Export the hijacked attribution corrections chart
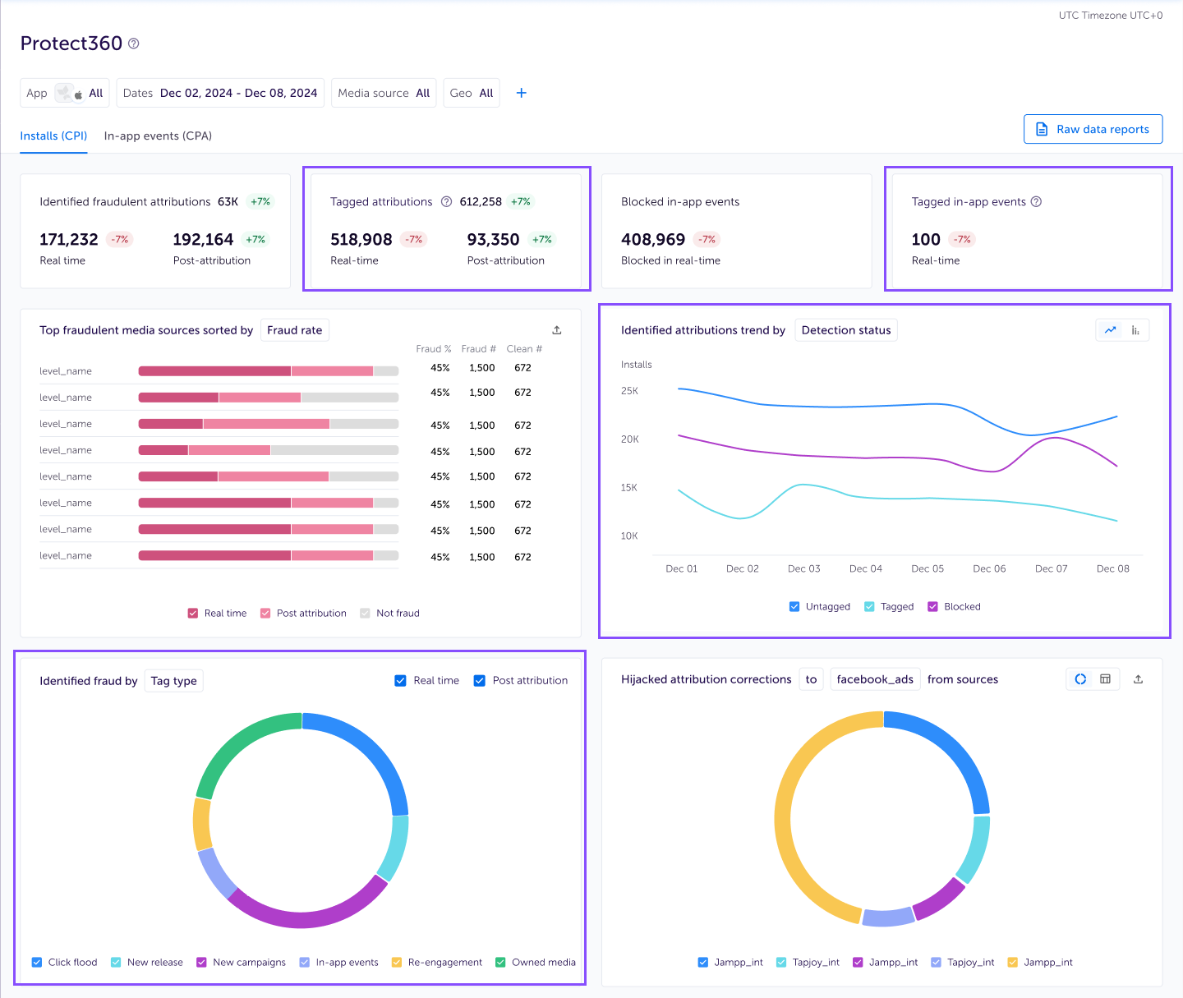 [1139, 679]
